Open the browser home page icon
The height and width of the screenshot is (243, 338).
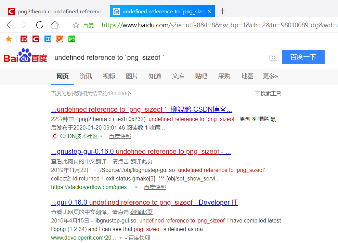point(55,25)
